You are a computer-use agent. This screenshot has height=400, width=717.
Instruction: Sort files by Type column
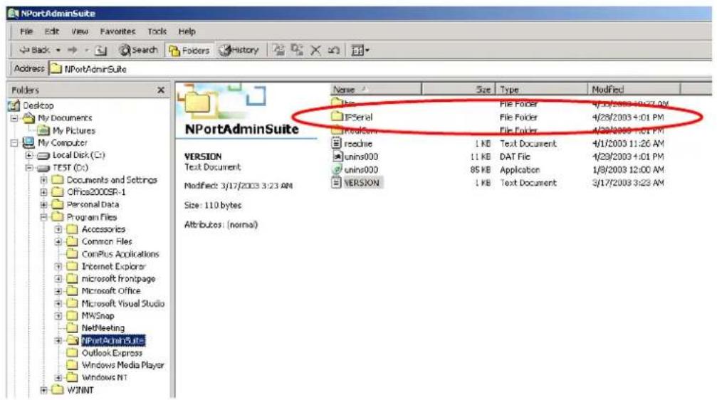[x=541, y=90]
